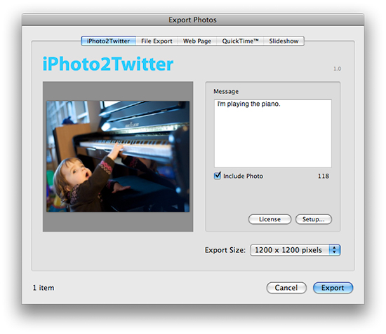386x334 pixels.
Task: Click the 118 remaining character counter
Action: coord(324,176)
